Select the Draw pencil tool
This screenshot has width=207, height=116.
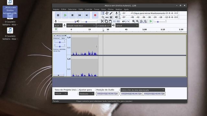(111, 13)
